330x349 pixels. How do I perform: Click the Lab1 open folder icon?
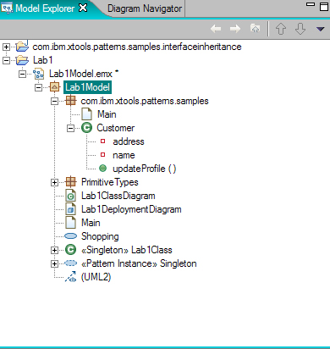point(22,60)
